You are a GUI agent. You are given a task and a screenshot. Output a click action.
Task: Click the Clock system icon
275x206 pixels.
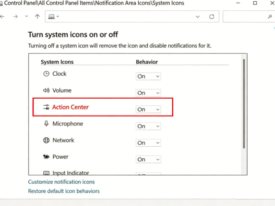tap(46, 74)
